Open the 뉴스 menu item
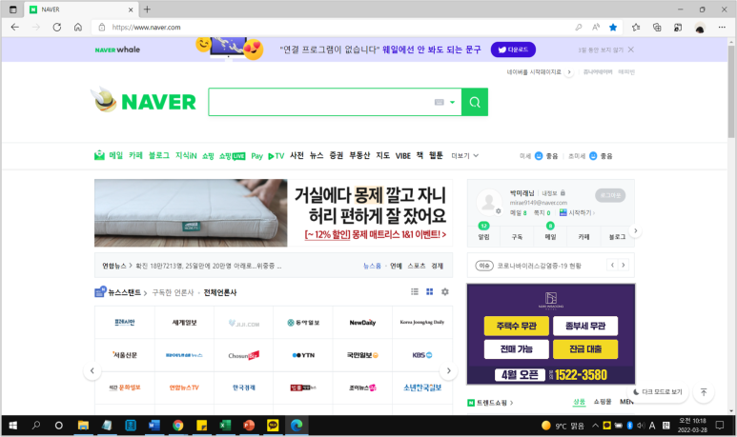 317,155
